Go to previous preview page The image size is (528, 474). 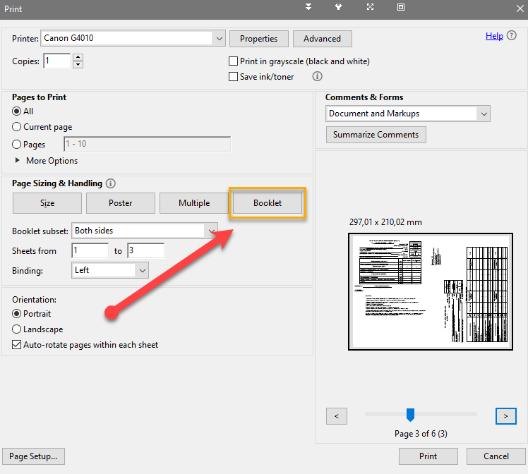337,416
